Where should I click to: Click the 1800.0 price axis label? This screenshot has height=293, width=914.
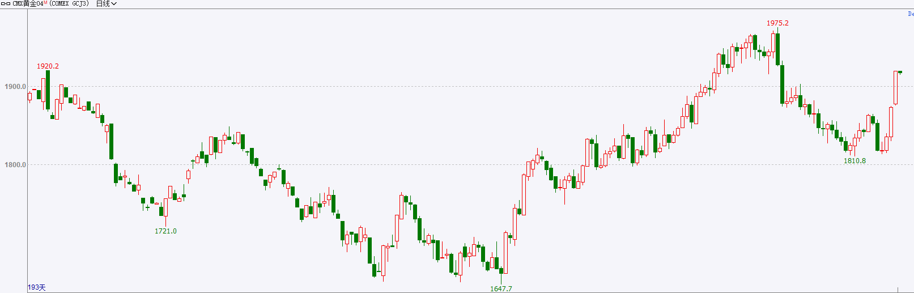pyautogui.click(x=15, y=165)
